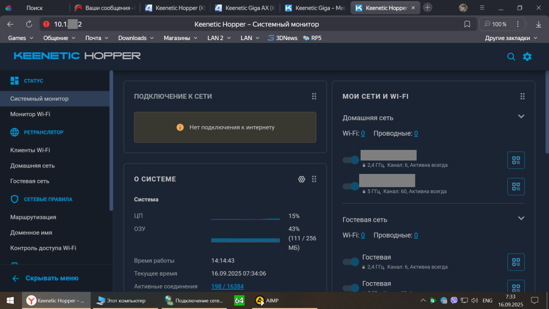This screenshot has width=549, height=309.
Task: Open a new browser tab with plus
Action: coord(428,8)
